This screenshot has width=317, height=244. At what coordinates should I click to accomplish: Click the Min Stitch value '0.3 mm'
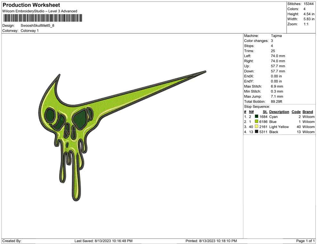277,91
